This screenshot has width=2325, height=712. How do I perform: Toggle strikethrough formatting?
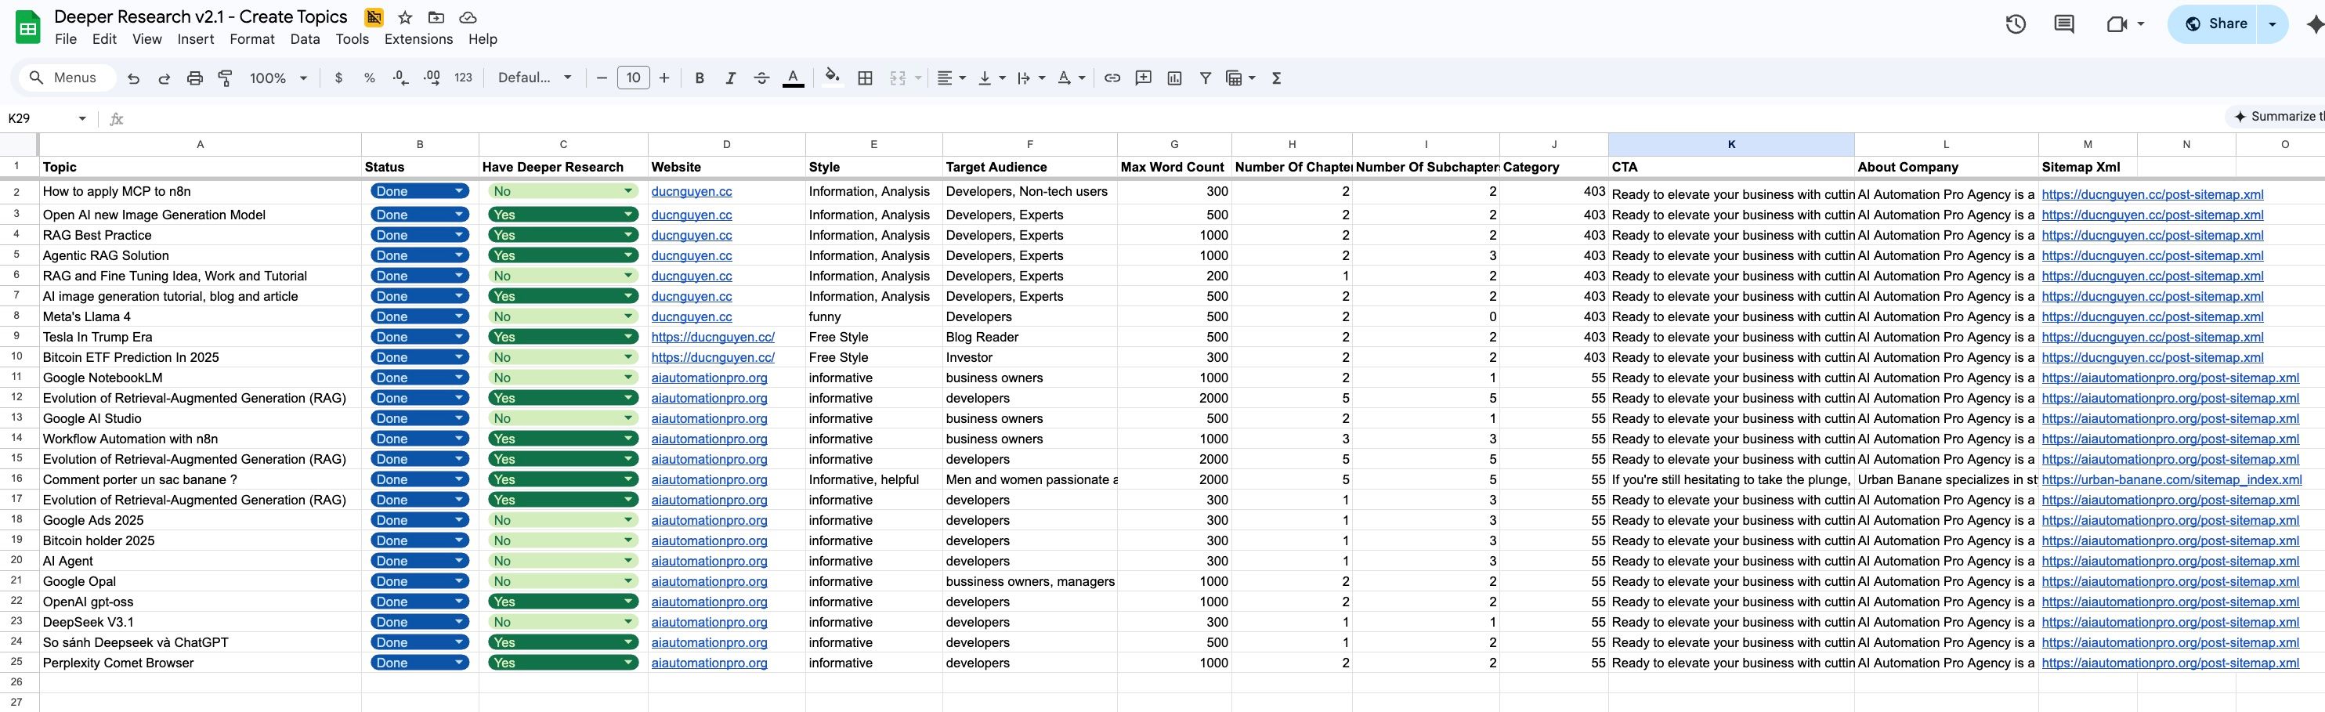click(761, 78)
